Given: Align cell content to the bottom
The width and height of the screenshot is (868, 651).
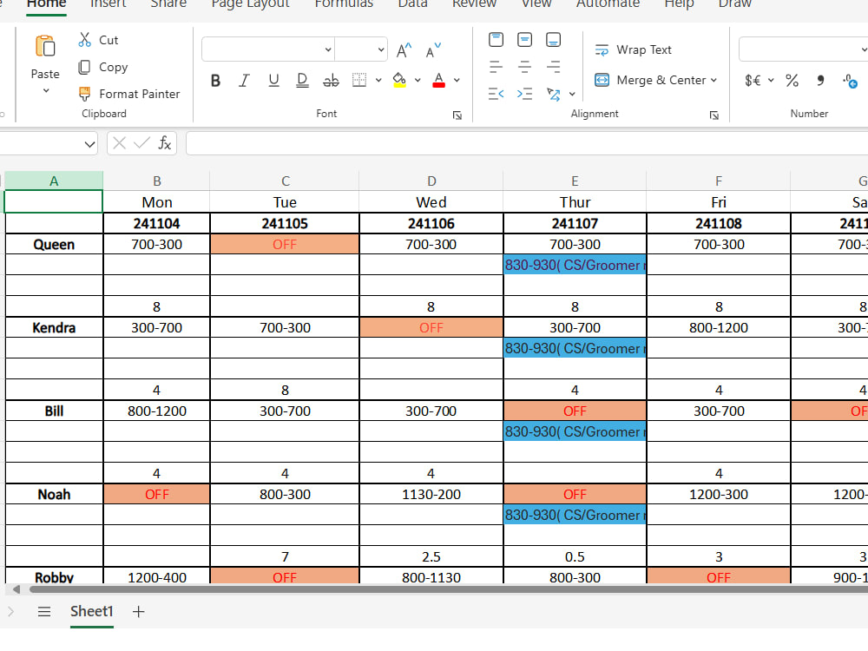Looking at the screenshot, I should coord(553,40).
